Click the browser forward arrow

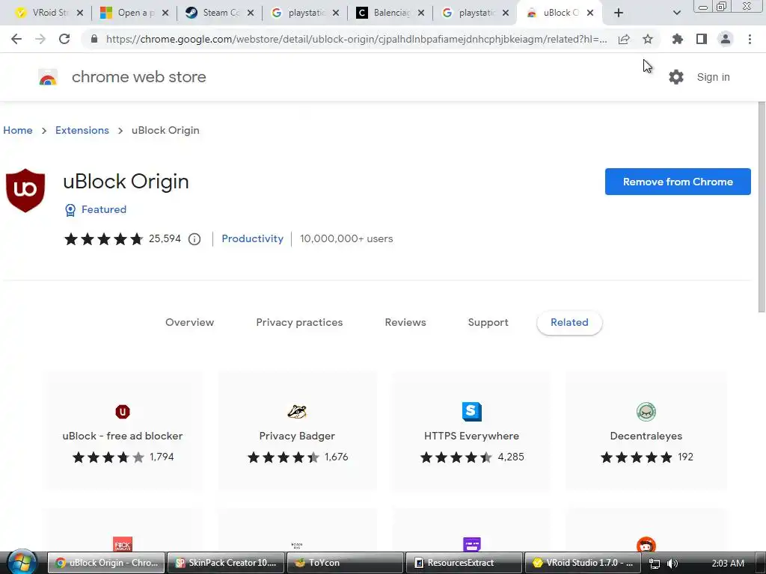[x=40, y=39]
